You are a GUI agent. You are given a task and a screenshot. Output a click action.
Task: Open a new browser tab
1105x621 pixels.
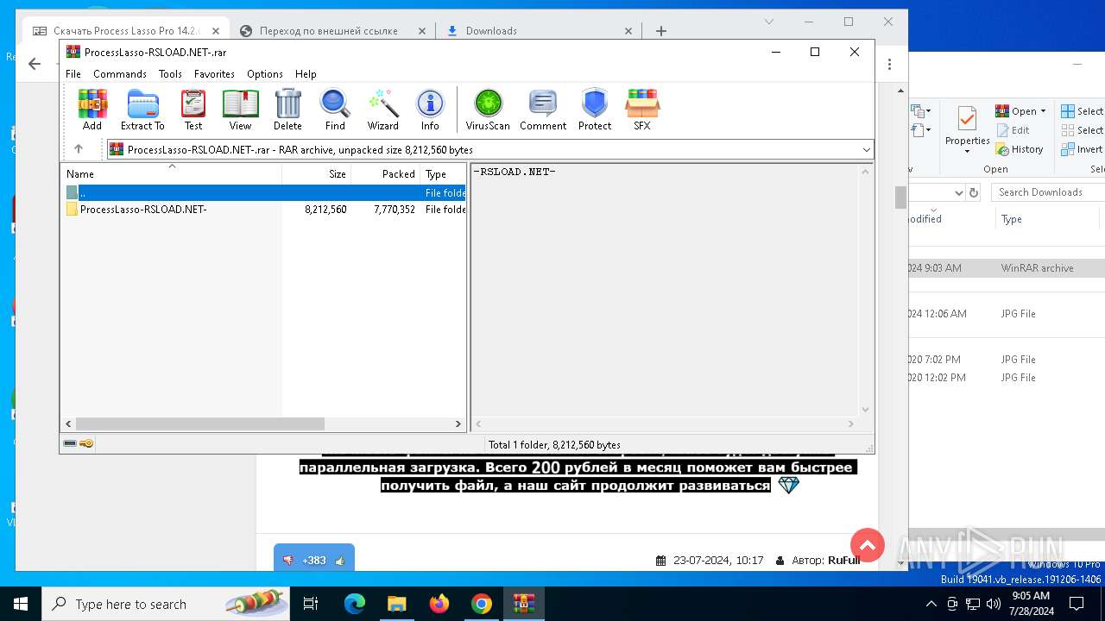point(661,31)
